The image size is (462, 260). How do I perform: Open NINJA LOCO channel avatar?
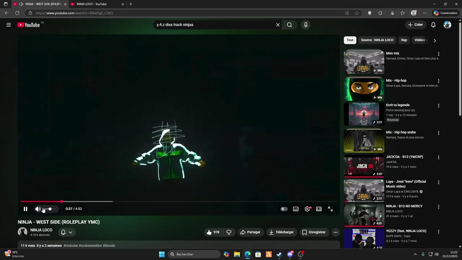(23, 232)
